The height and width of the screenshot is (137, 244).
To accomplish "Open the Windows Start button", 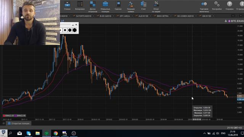I will click(3, 133).
